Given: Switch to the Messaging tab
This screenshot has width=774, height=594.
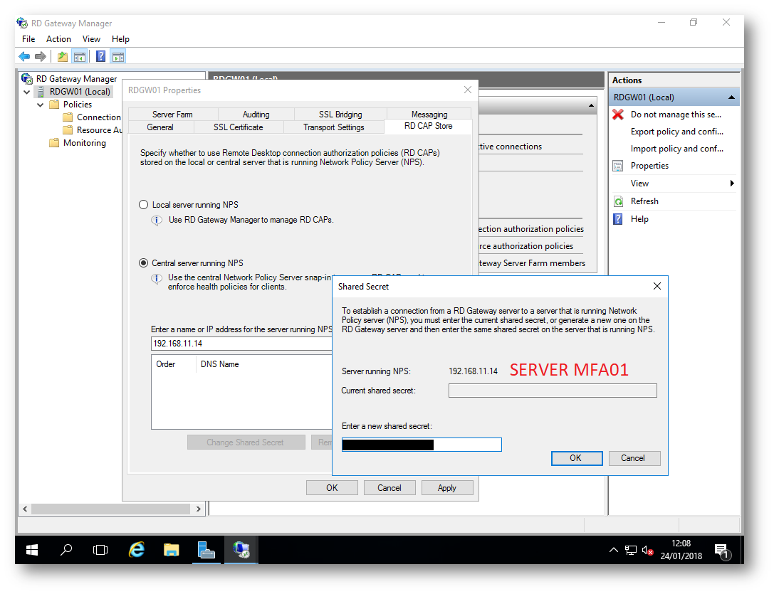Looking at the screenshot, I should (x=429, y=115).
